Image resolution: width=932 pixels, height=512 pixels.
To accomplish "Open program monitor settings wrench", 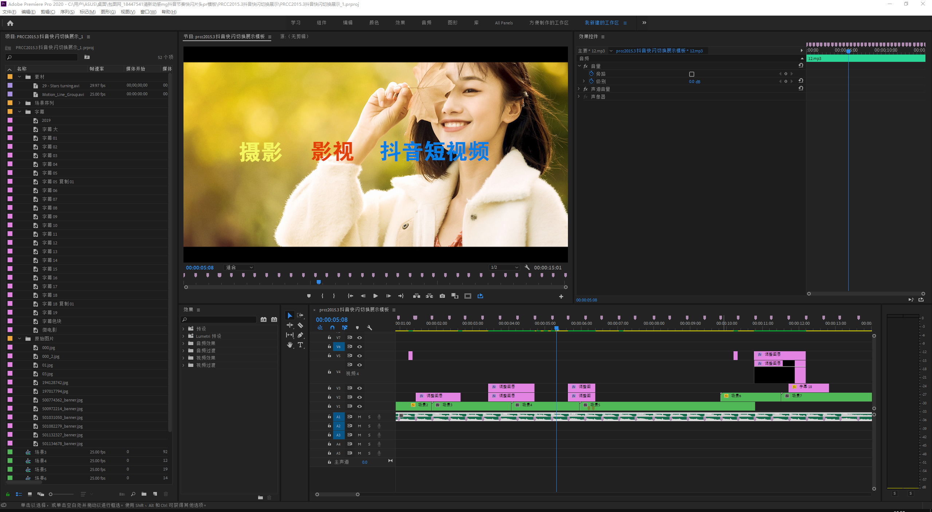I will [x=527, y=267].
